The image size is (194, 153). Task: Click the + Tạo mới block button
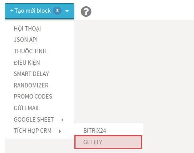39,11
